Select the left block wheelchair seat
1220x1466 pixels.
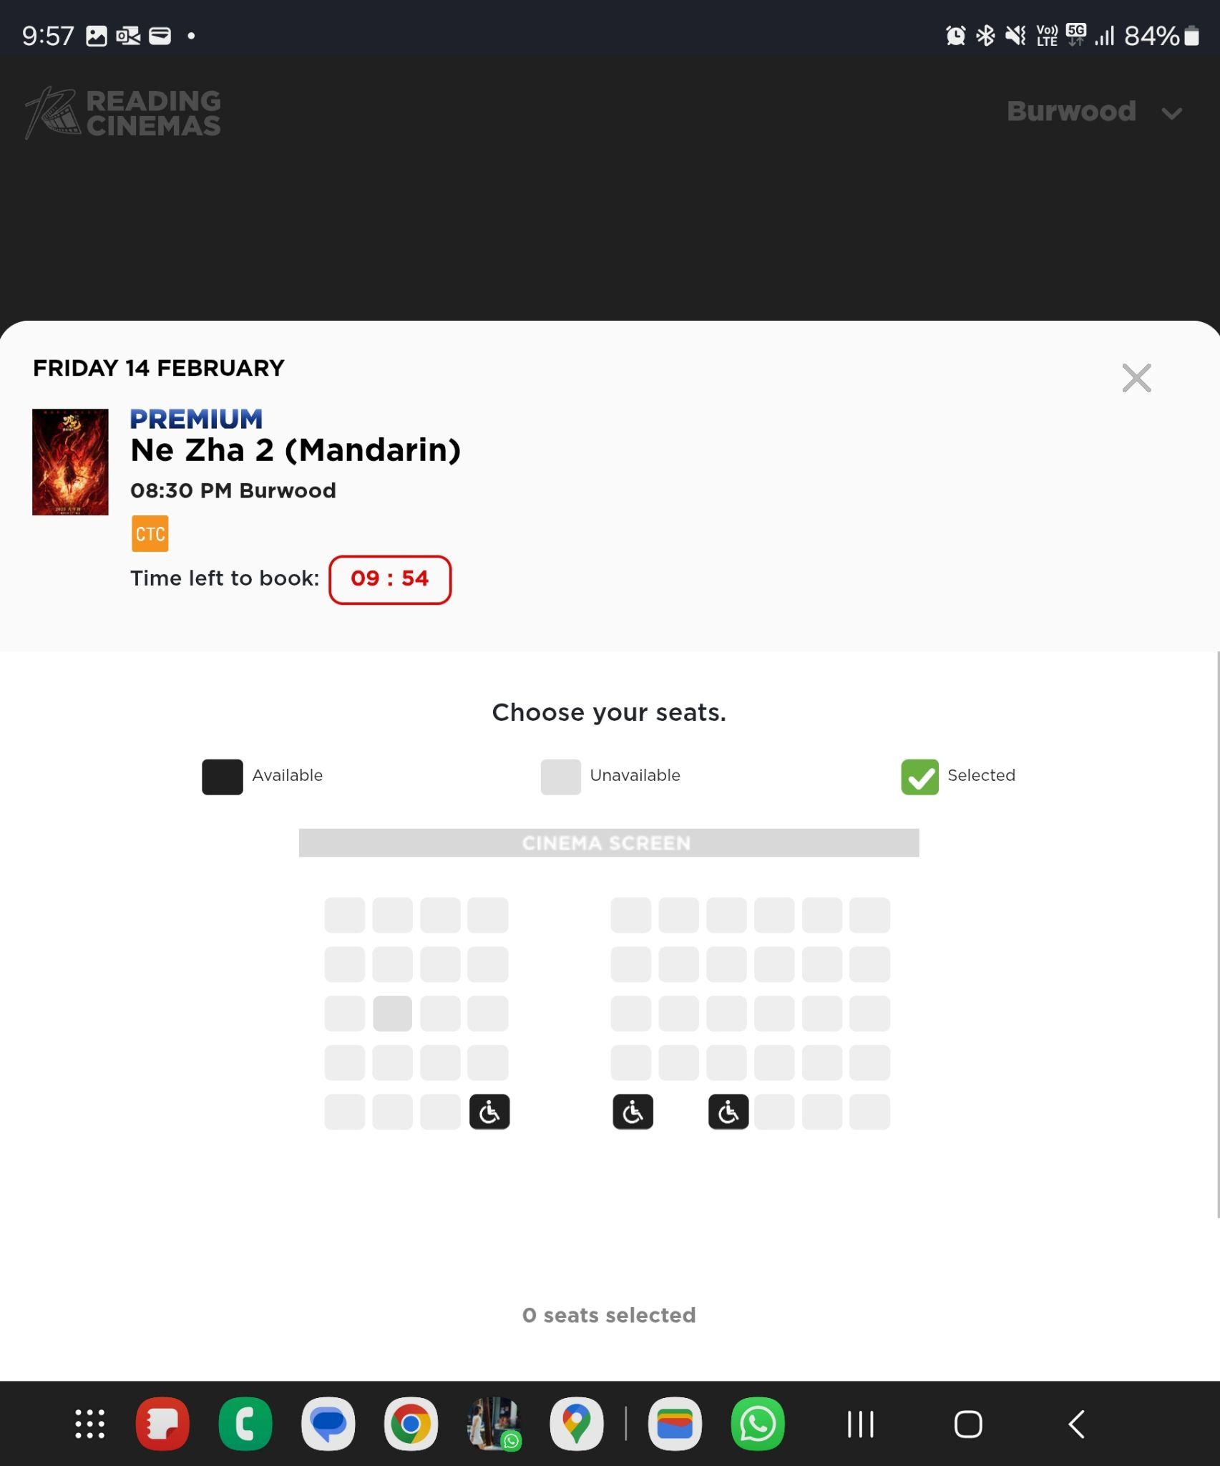(489, 1112)
